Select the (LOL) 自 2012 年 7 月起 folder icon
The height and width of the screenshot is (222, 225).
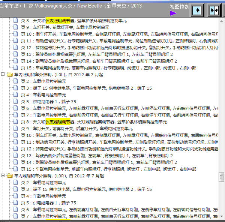click(10, 75)
